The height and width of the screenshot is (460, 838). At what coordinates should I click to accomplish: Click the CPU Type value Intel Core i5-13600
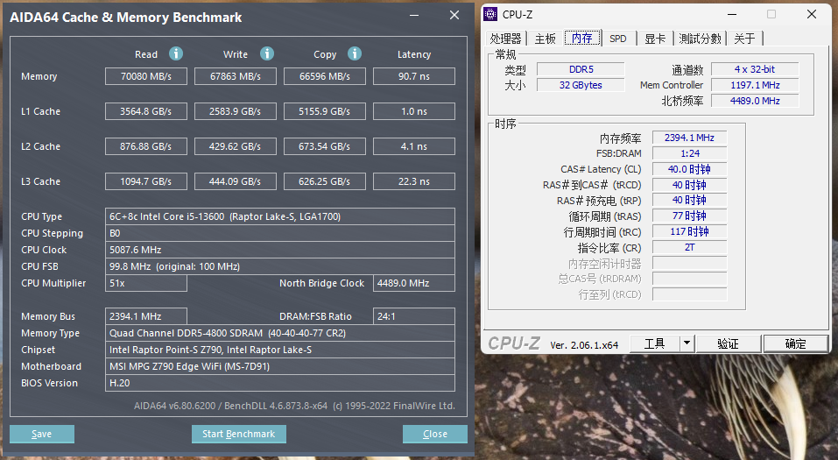click(x=280, y=216)
